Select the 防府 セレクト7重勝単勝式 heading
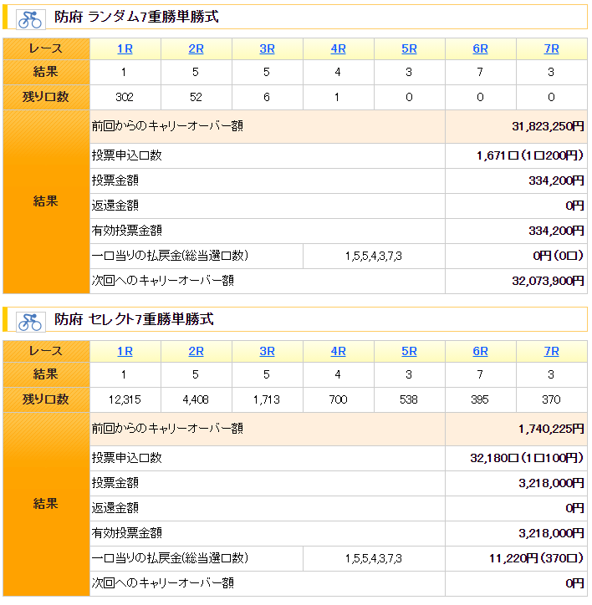592x605 pixels. pyautogui.click(x=134, y=319)
